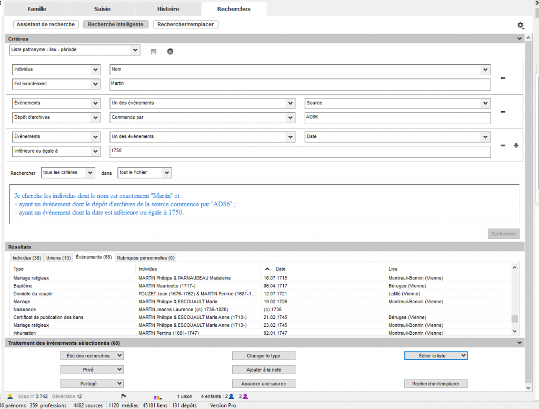539x409 pixels.
Task: Click the Rechercher button
Action: click(504, 234)
